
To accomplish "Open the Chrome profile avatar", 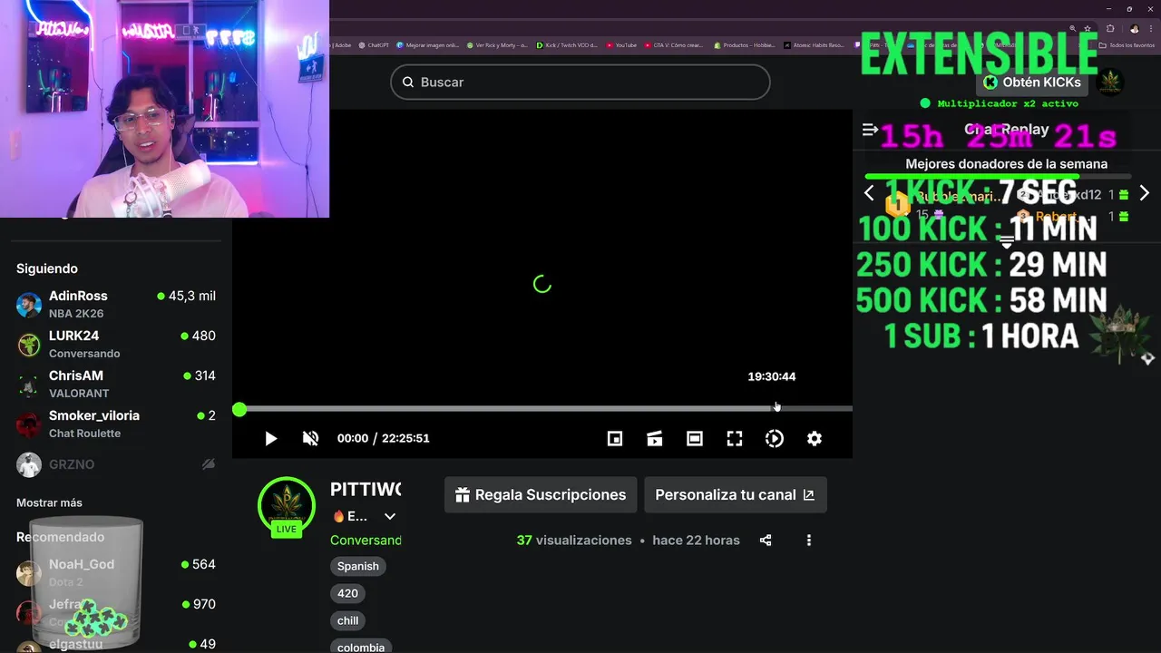I will pos(1135,28).
